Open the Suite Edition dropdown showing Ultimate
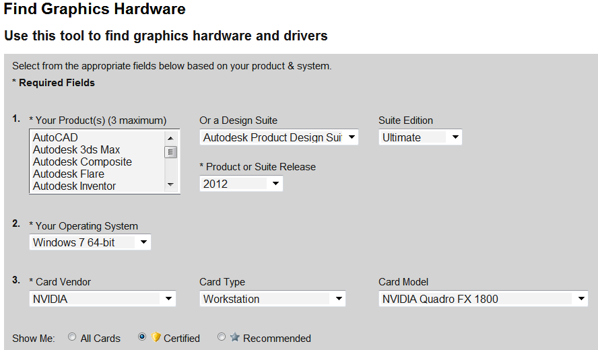 [420, 137]
